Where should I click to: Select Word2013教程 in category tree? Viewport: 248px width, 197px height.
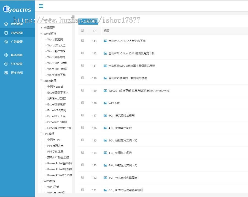tap(57, 69)
